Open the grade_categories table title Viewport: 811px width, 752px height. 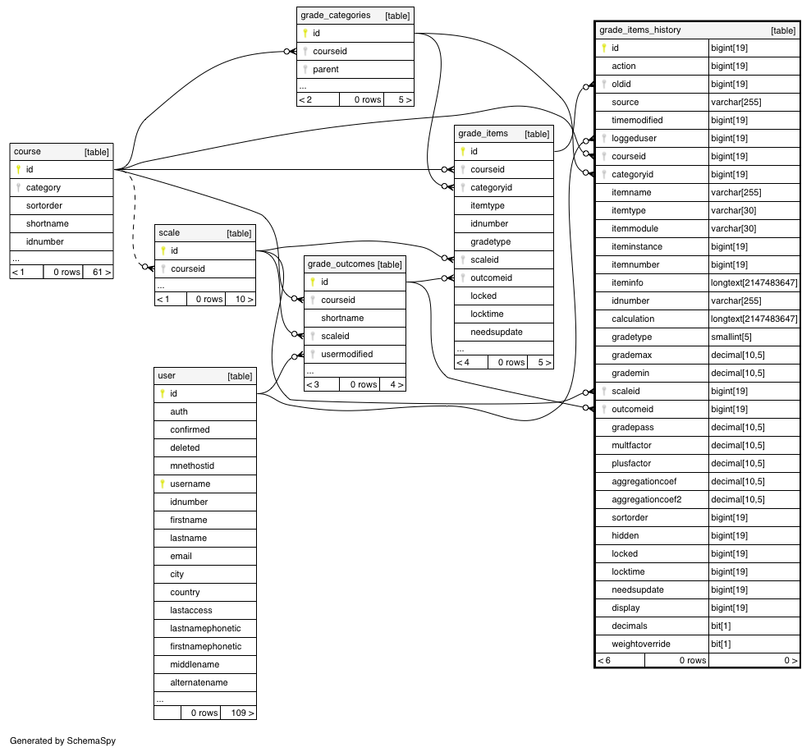pyautogui.click(x=336, y=15)
